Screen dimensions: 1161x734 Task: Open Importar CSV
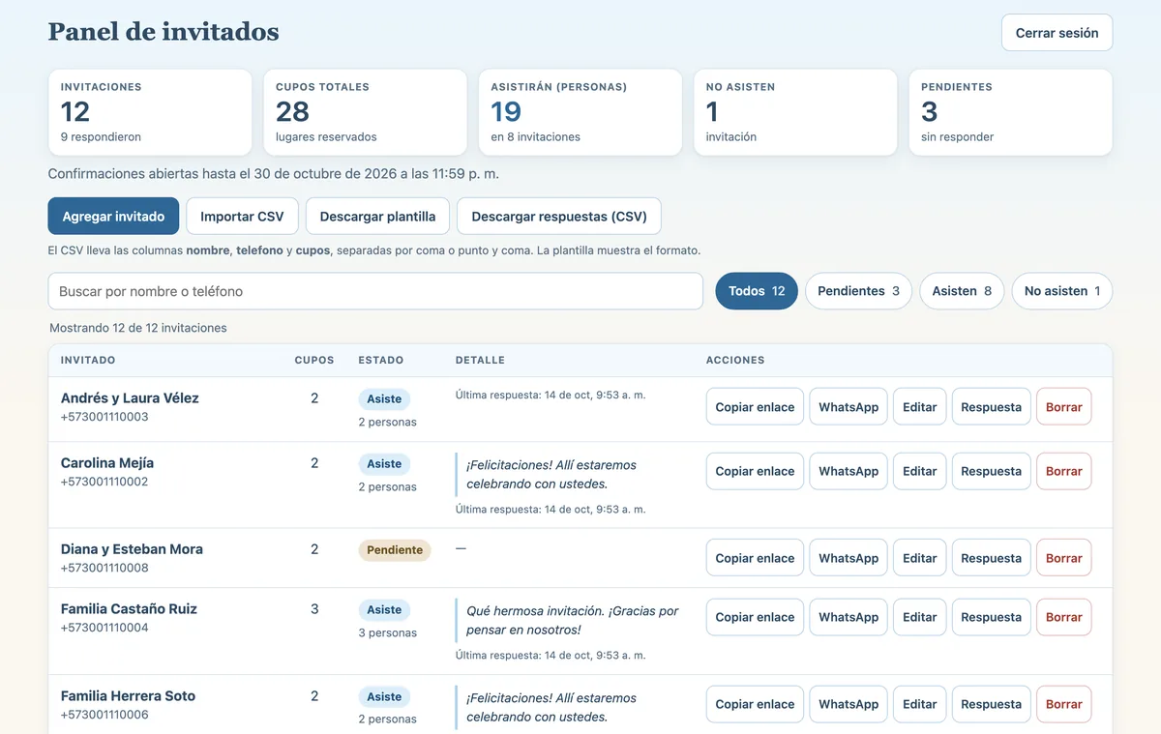[x=242, y=217]
